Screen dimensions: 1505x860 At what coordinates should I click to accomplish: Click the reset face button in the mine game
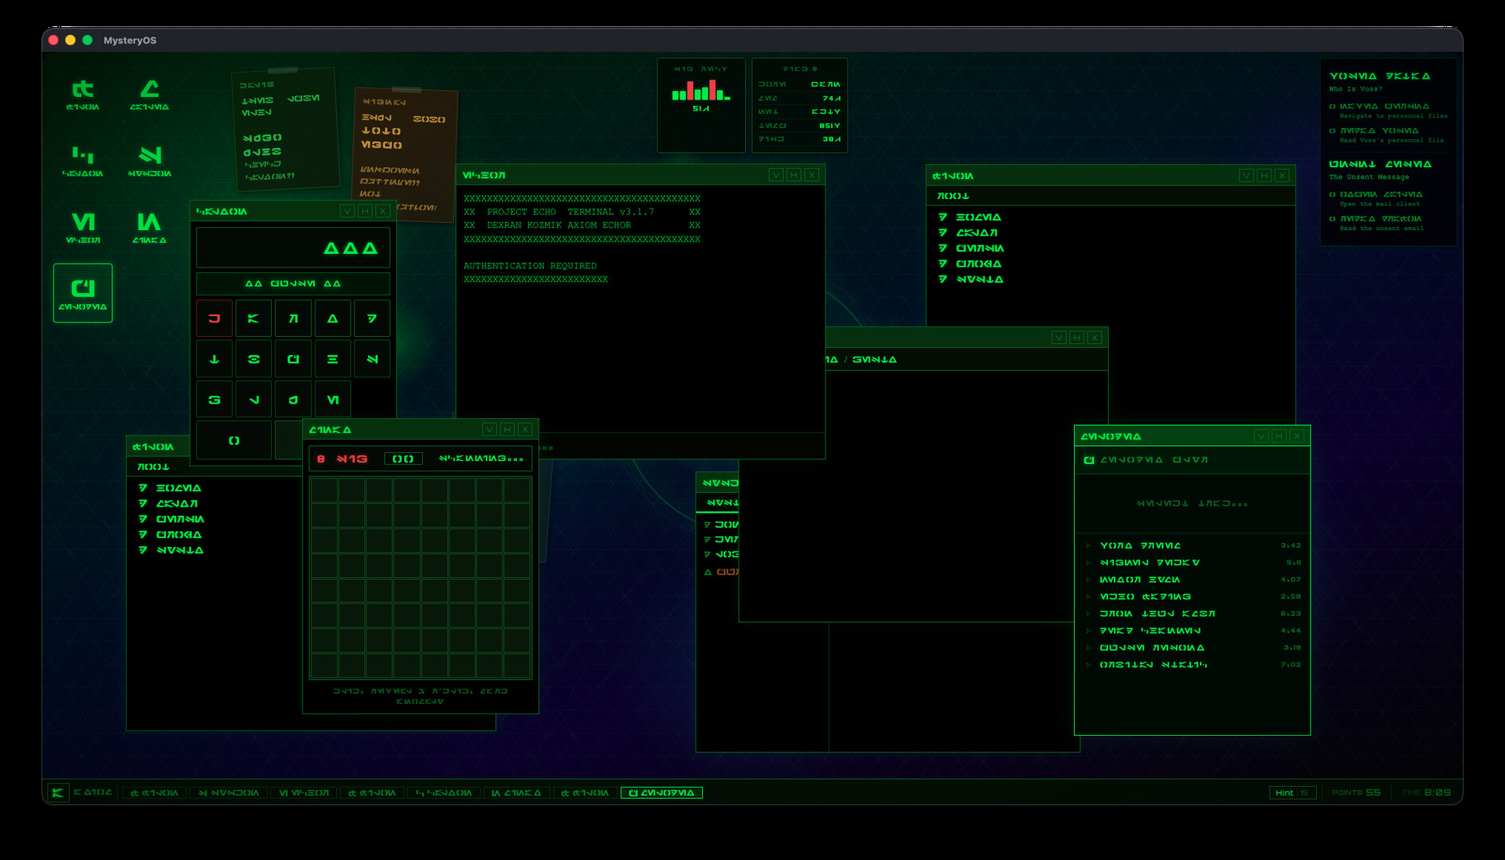[404, 459]
